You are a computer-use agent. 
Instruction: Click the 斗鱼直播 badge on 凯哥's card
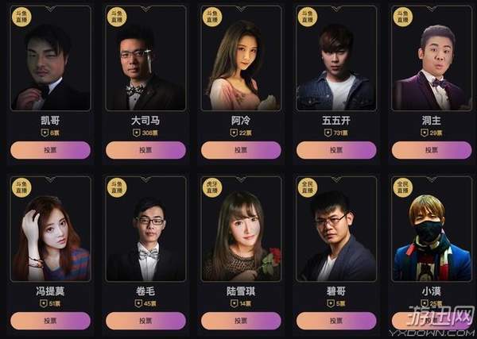pyautogui.click(x=21, y=17)
